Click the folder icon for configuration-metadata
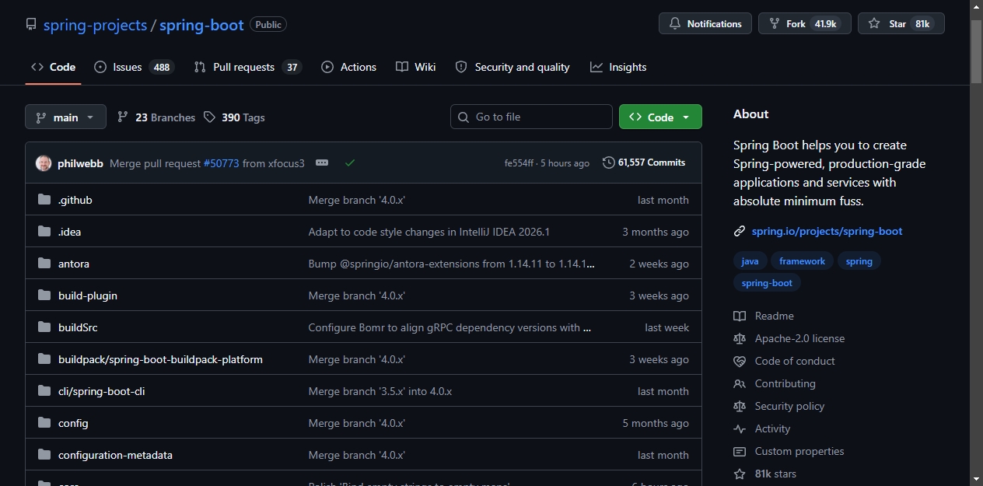The image size is (983, 486). click(x=44, y=455)
